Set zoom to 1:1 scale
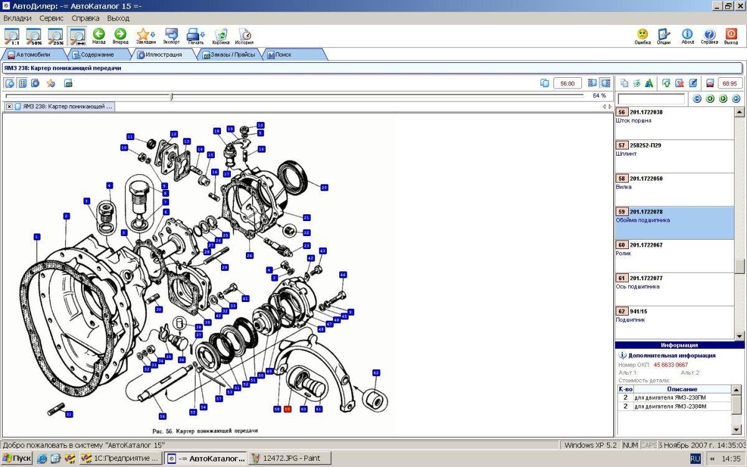Screen dimensions: 747x467 click(12, 36)
